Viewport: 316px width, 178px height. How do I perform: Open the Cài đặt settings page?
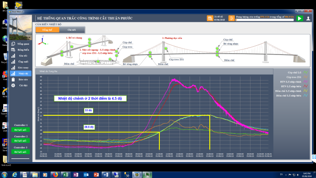pyautogui.click(x=21, y=86)
